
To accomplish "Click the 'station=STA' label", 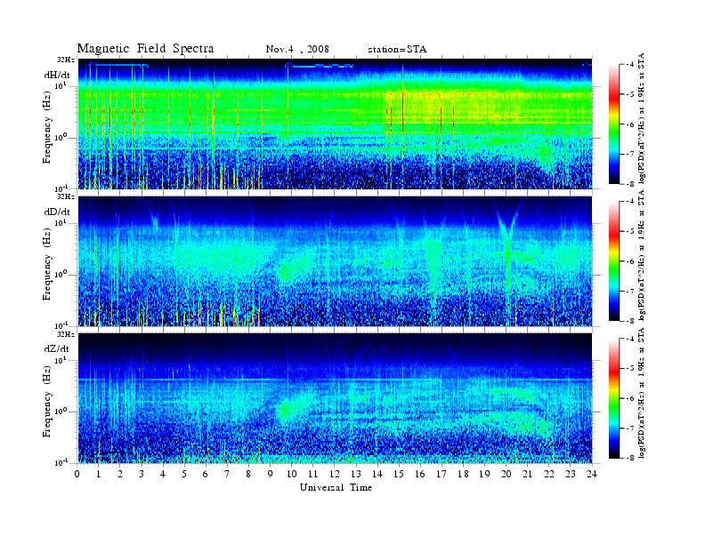I will click(397, 49).
